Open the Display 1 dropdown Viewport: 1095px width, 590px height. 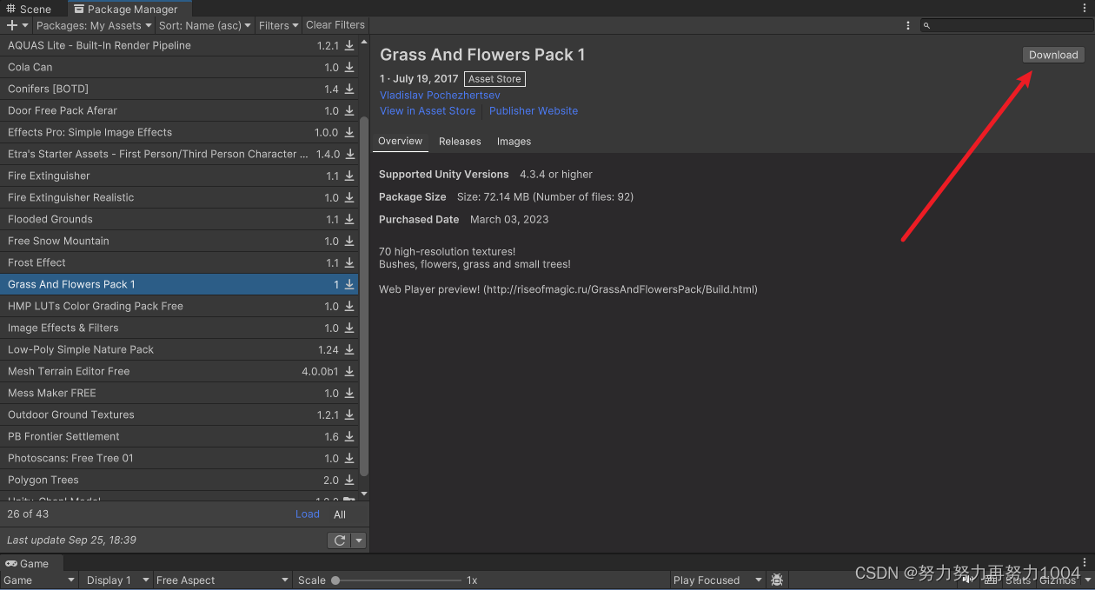[x=116, y=580]
